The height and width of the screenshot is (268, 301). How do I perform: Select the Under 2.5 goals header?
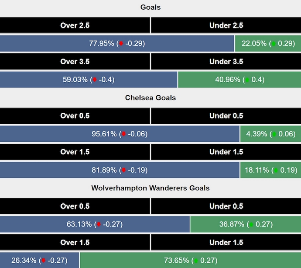[226, 25]
